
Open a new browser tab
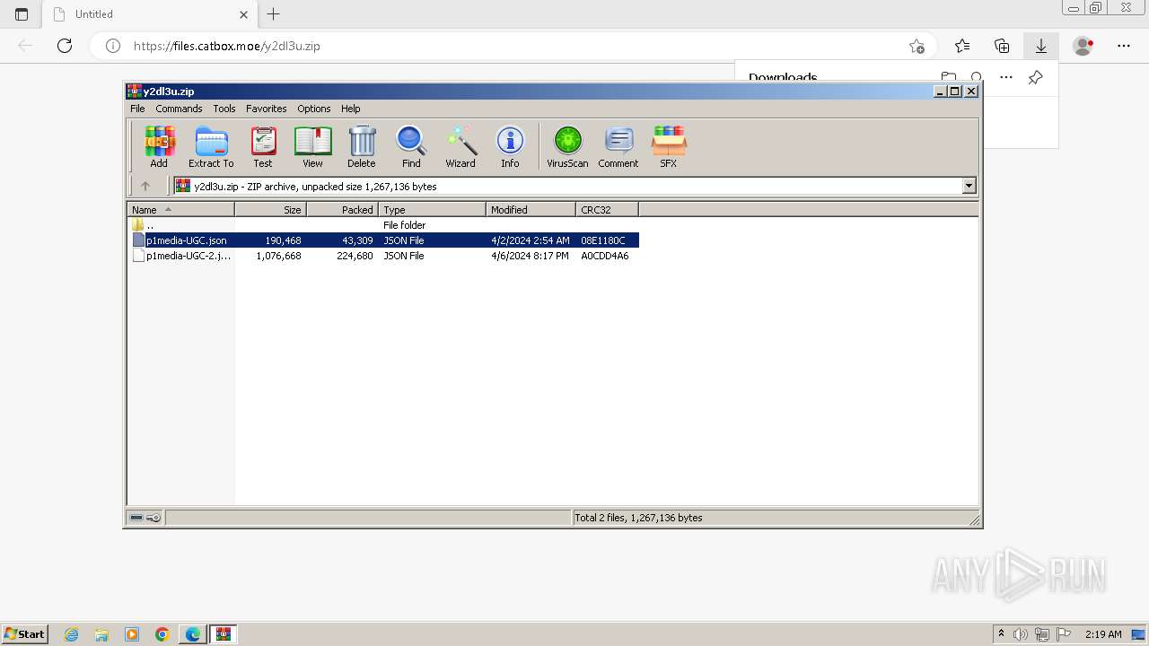point(274,13)
